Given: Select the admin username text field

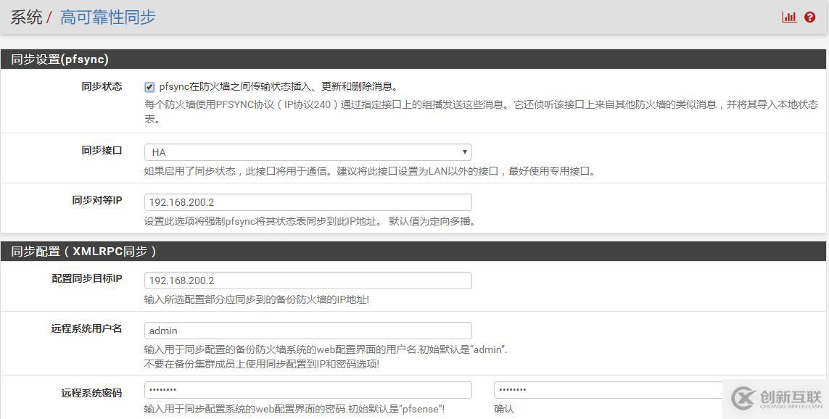Looking at the screenshot, I should (x=308, y=330).
